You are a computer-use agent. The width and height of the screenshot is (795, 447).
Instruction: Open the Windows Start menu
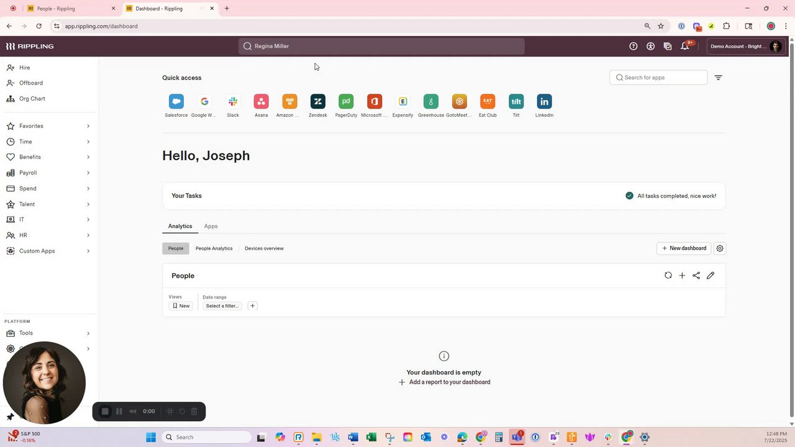coord(151,437)
